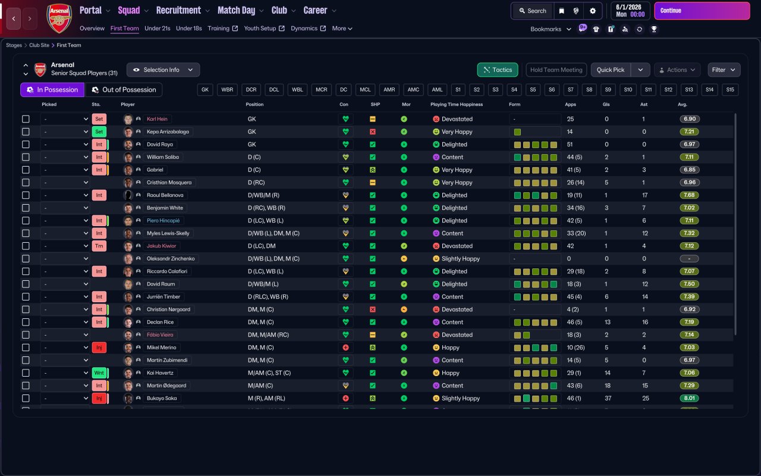The image size is (761, 476).
Task: Go forward with the right arrow button
Action: [30, 19]
